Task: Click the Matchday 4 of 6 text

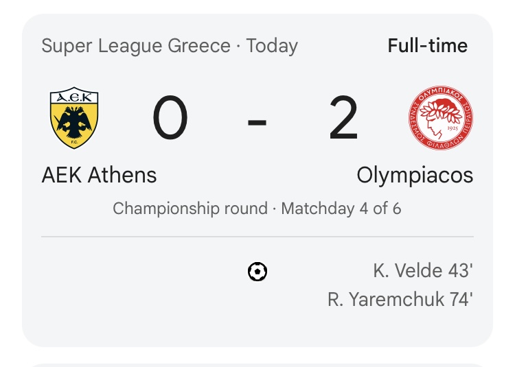Action: tap(341, 208)
